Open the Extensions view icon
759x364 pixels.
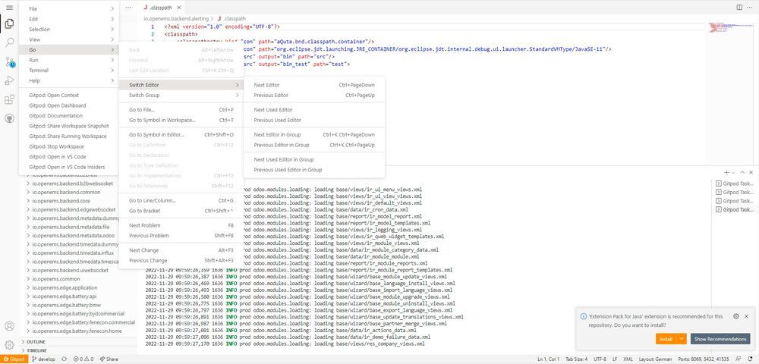coord(10,99)
